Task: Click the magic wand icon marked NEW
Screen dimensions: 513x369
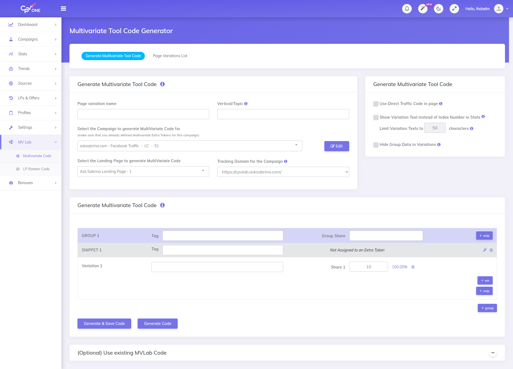Action: point(423,9)
